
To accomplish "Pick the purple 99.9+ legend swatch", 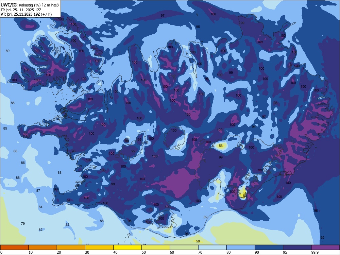I will pos(325,248).
